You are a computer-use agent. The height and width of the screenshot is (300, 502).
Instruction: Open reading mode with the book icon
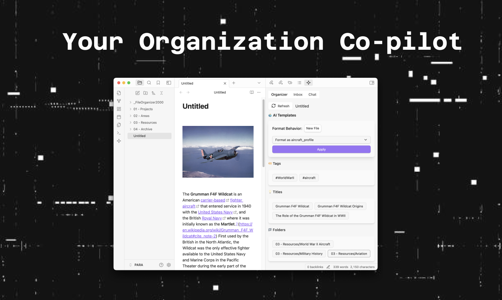point(252,92)
